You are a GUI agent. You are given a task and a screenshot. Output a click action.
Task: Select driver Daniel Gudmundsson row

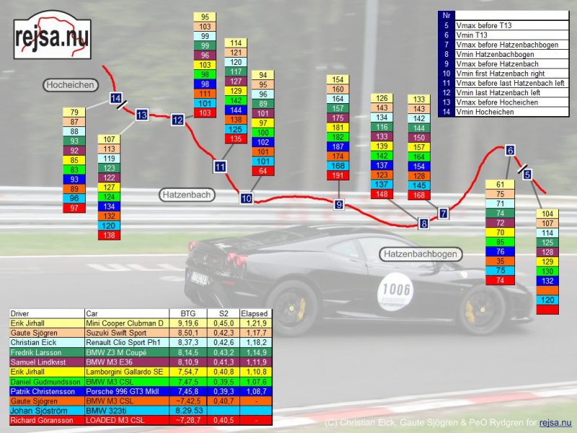pos(141,382)
